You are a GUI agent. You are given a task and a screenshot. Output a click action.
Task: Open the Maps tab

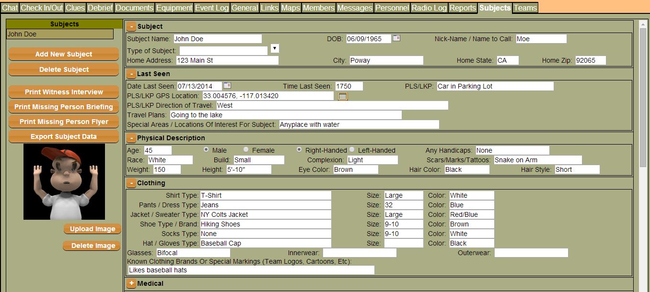(290, 8)
